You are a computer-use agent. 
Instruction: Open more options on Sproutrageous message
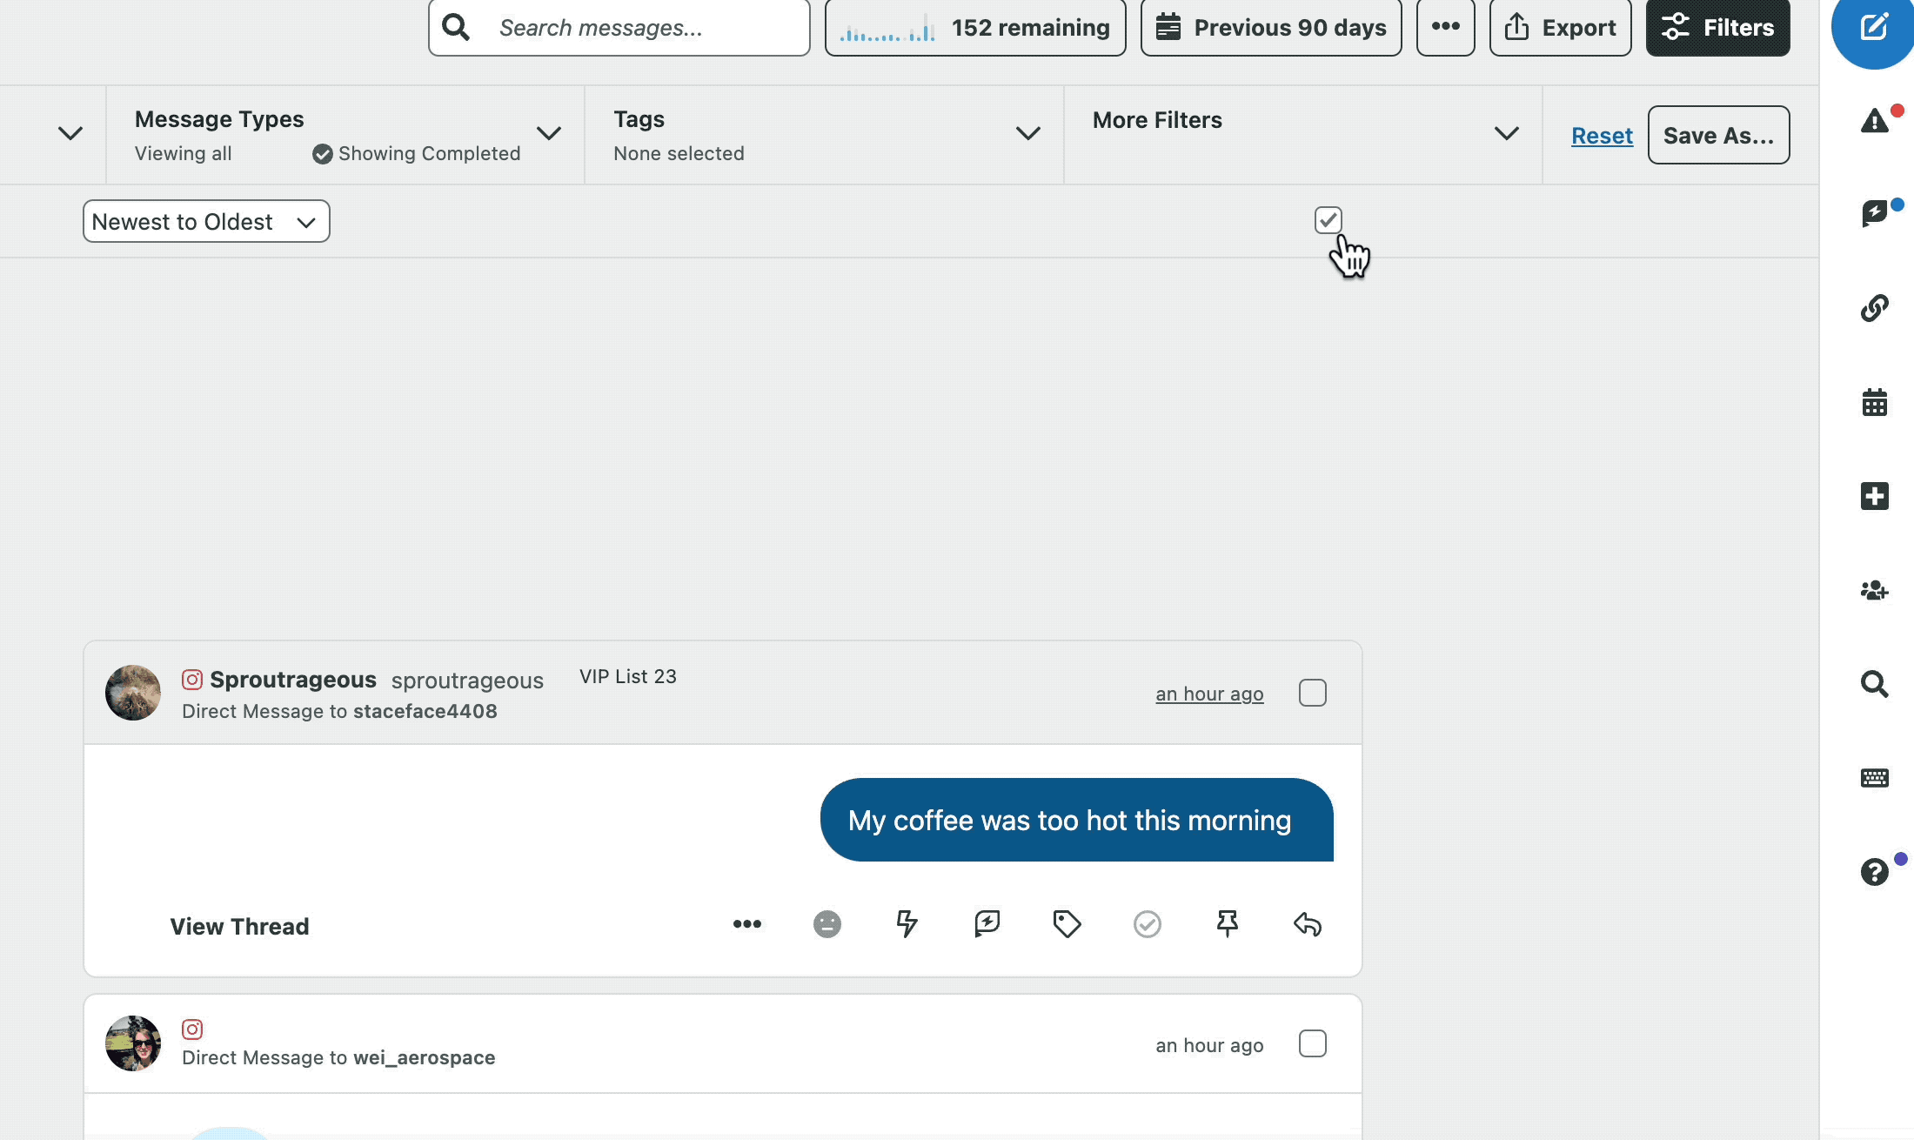click(747, 924)
